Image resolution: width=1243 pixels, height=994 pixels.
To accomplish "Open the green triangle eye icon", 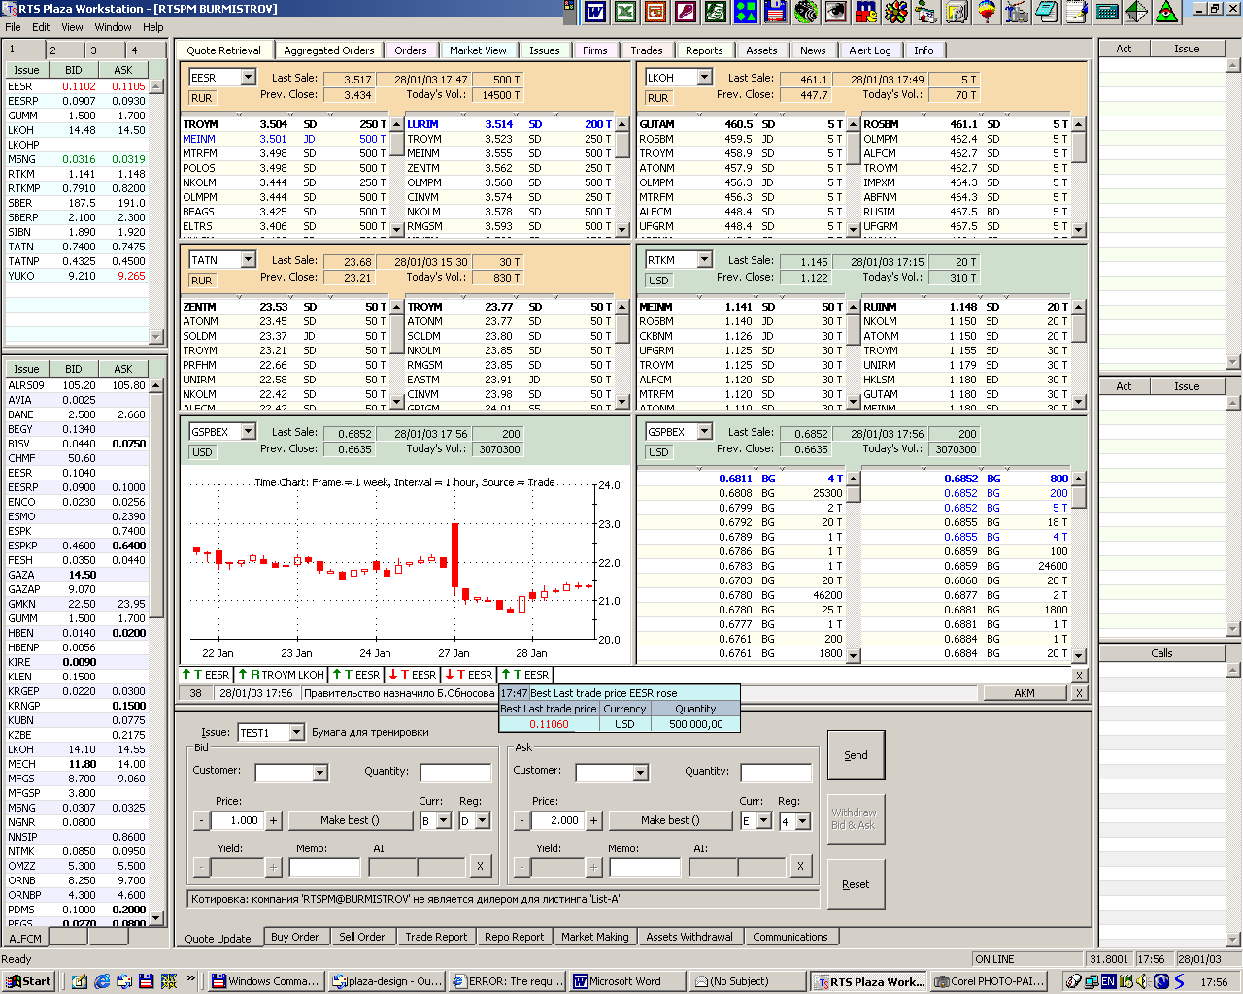I will (1166, 12).
